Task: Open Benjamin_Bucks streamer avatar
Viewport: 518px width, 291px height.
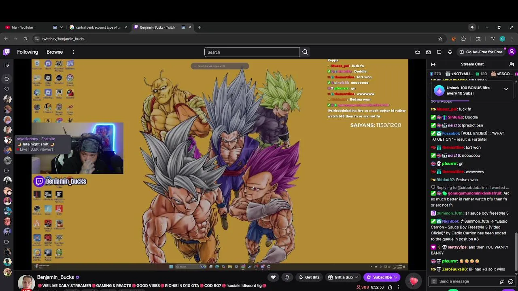Action: pyautogui.click(x=26, y=283)
